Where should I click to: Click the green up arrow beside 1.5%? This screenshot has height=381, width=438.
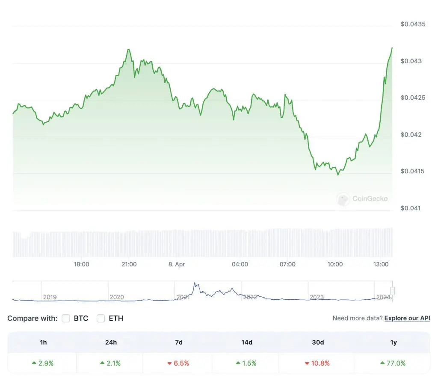click(x=237, y=363)
